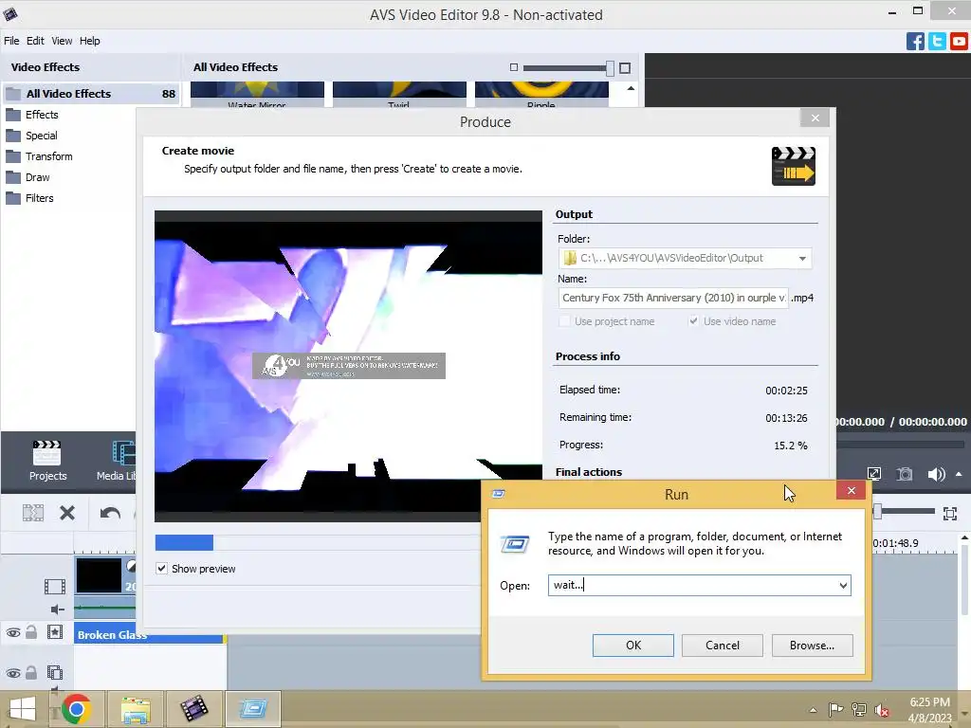
Task: Click the network tray icon
Action: tap(859, 709)
